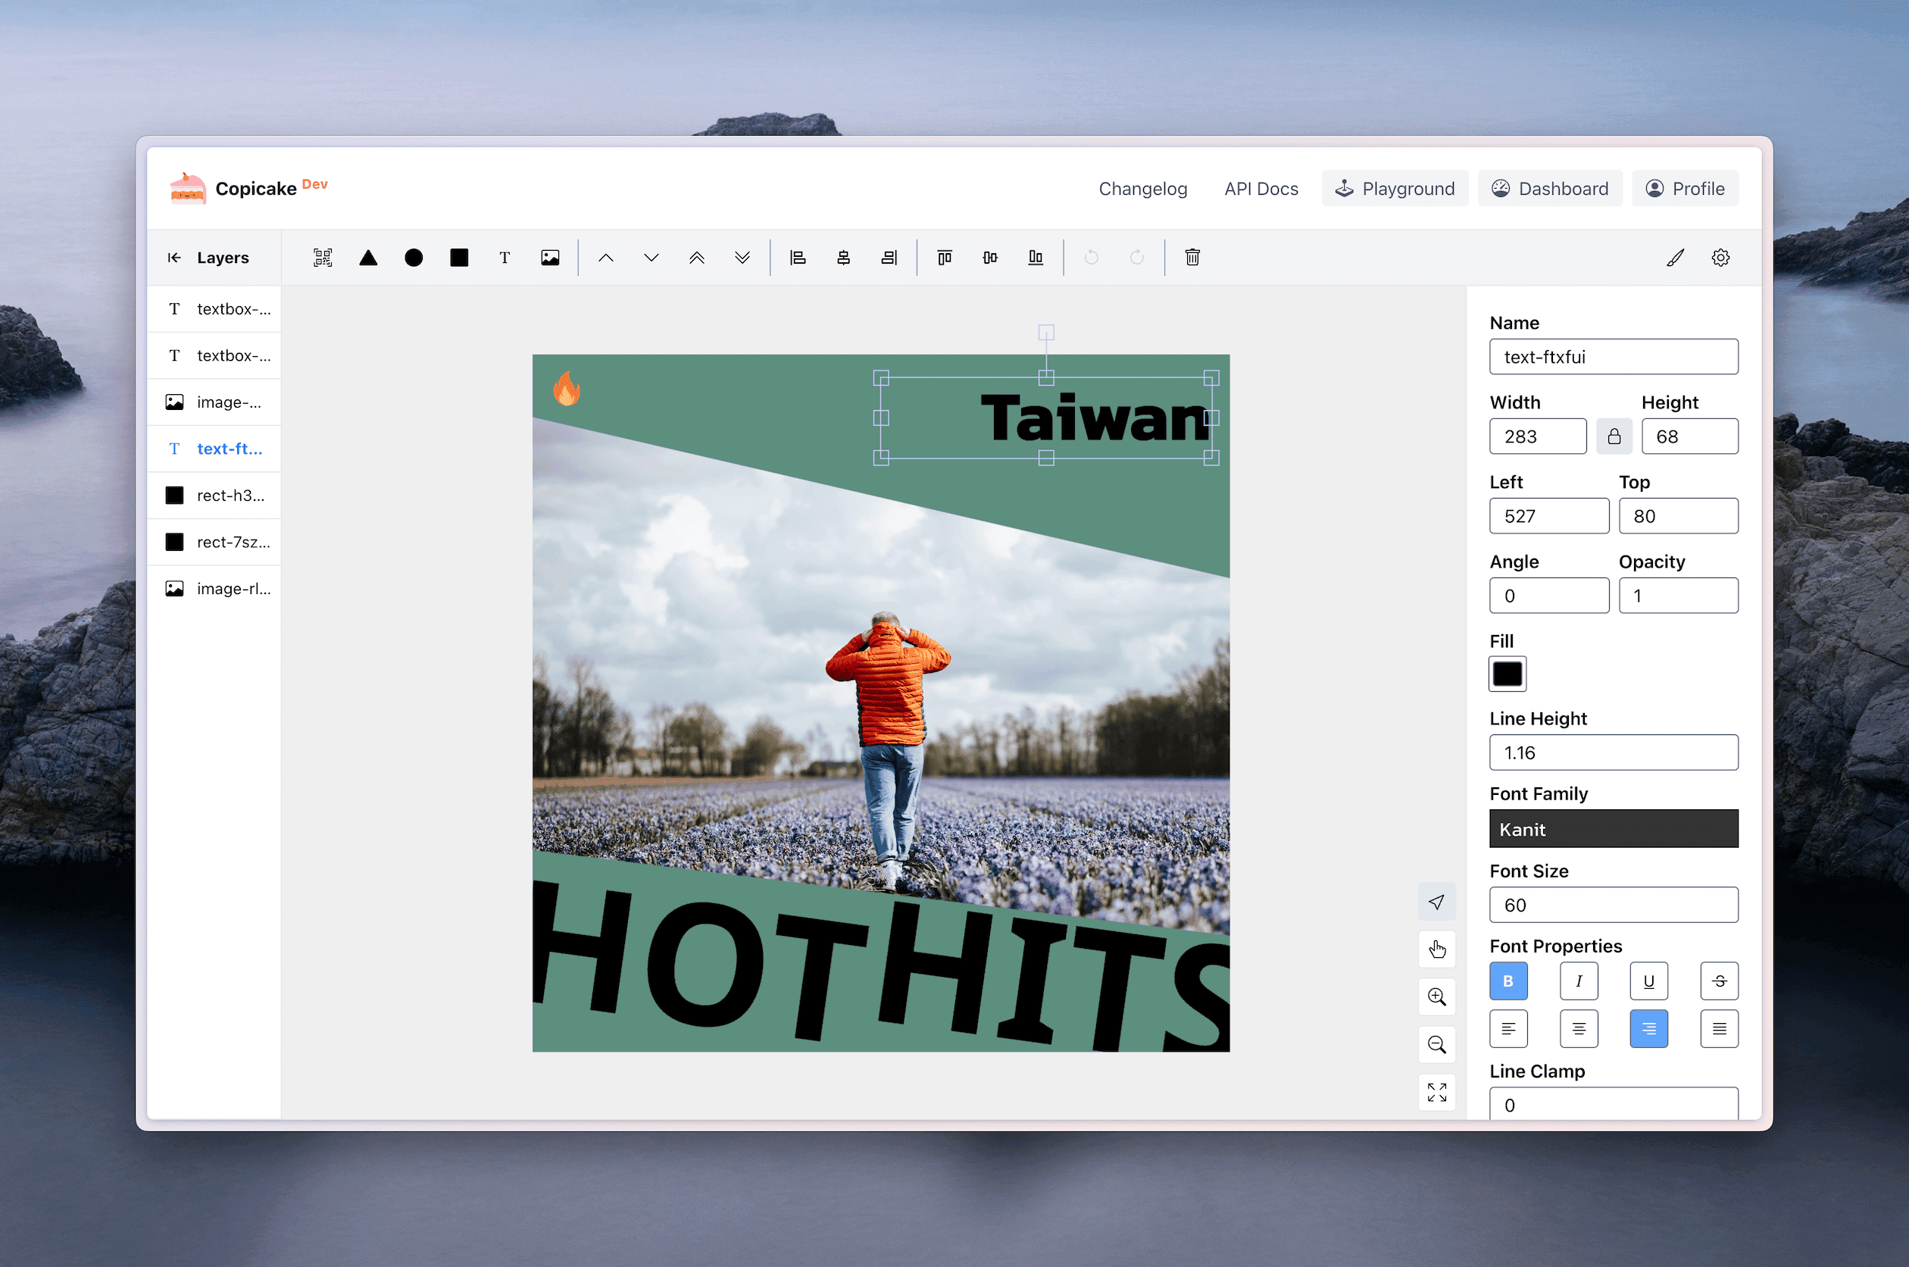Image resolution: width=1909 pixels, height=1267 pixels.
Task: Set text alignment to center
Action: [1578, 1028]
